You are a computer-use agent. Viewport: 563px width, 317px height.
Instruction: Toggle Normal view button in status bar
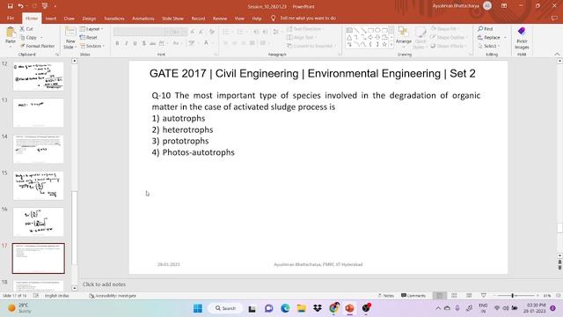(x=440, y=296)
